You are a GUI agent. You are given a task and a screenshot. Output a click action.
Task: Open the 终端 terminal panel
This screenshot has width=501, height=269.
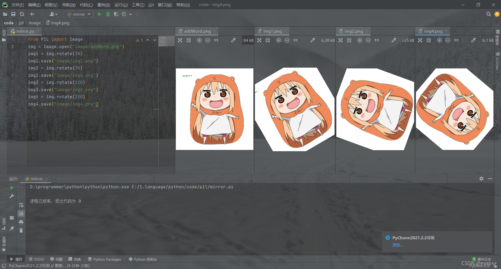(x=75, y=259)
